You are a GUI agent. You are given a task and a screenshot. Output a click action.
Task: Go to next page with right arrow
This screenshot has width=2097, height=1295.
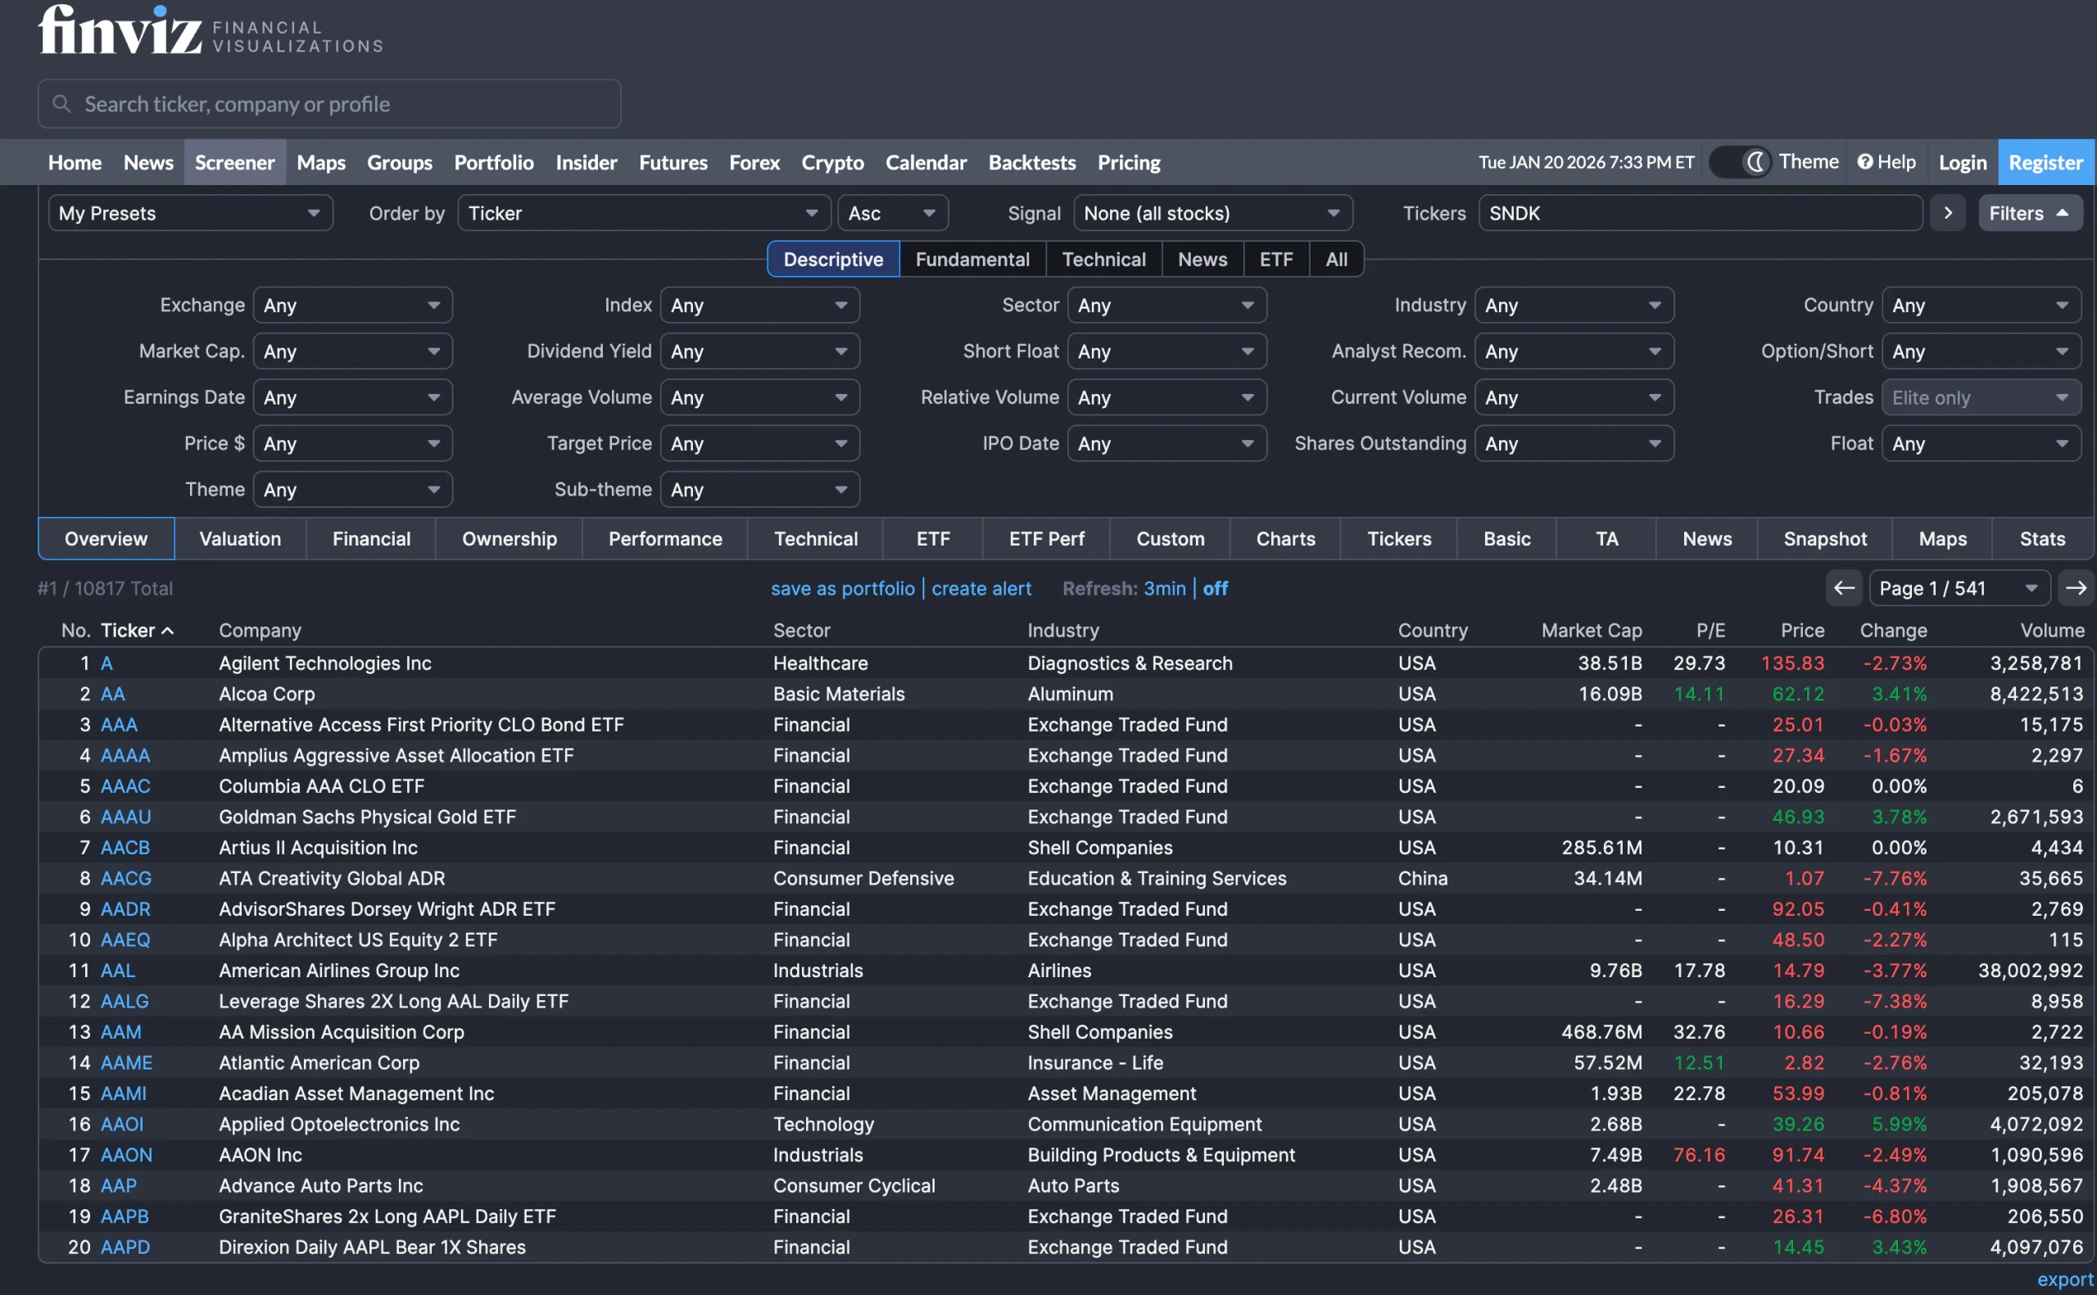[2075, 588]
